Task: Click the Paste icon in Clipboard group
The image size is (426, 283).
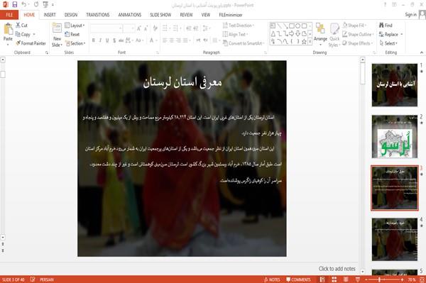Action: (8, 30)
